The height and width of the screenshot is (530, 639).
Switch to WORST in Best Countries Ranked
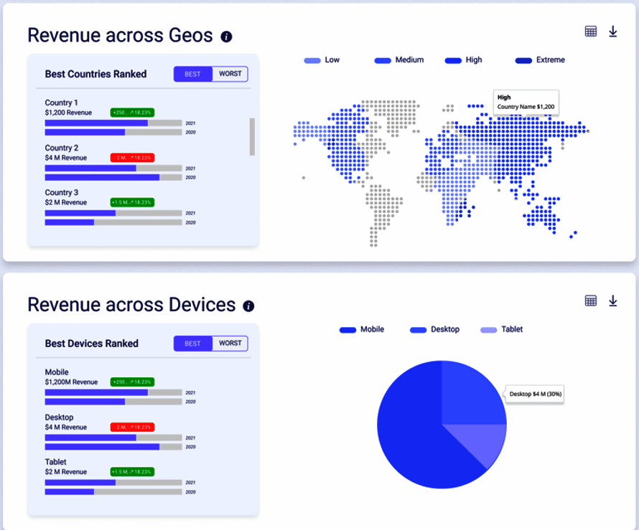click(x=230, y=74)
